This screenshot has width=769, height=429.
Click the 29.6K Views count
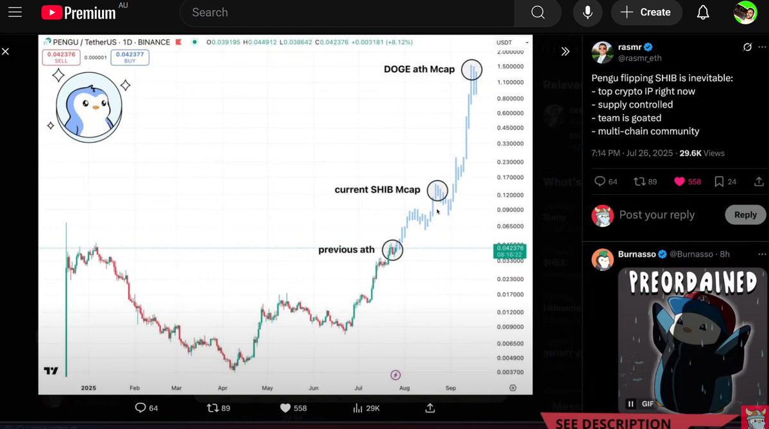coord(702,153)
